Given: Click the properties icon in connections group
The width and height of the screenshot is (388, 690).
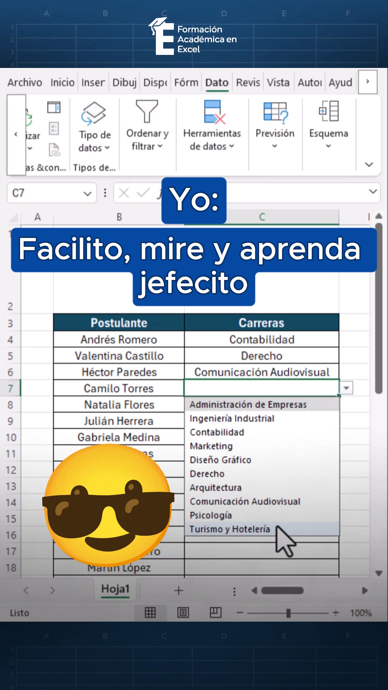Looking at the screenshot, I should [54, 128].
